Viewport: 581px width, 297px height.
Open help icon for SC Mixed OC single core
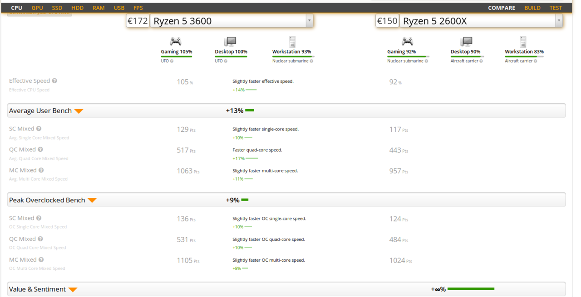[39, 218]
